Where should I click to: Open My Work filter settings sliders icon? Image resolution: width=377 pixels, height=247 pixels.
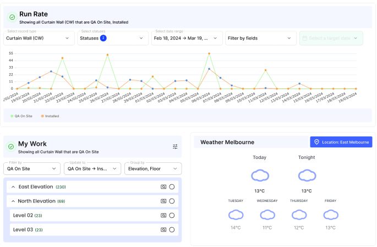[175, 146]
